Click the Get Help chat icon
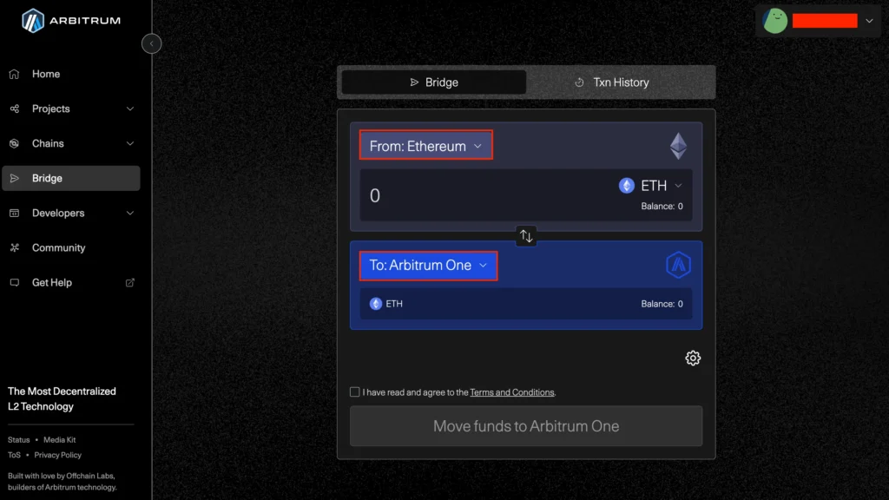 (14, 282)
